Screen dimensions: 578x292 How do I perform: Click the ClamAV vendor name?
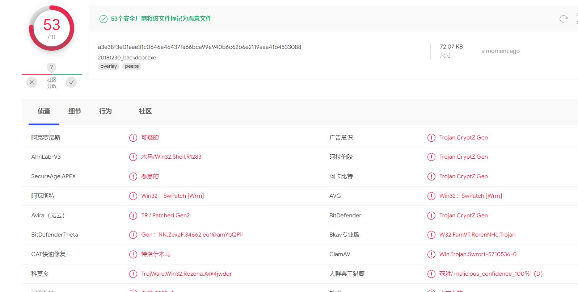[x=340, y=254]
